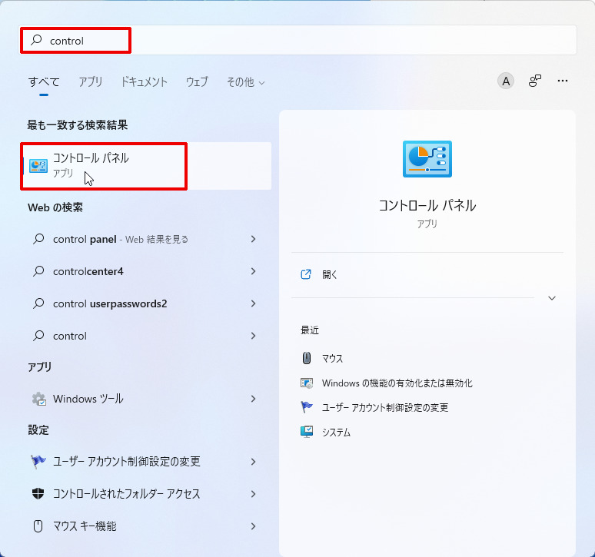Select the すべて tab
Screen dimensions: 595x557
pos(44,81)
